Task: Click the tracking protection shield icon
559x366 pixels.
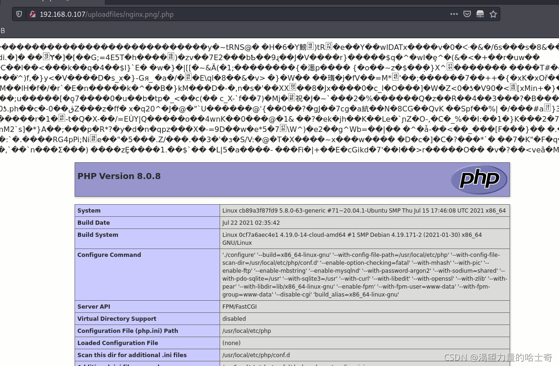Action: tap(19, 14)
